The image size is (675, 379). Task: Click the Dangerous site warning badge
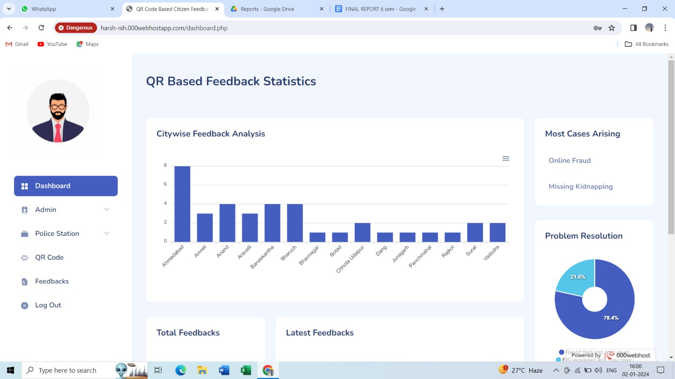click(x=76, y=28)
